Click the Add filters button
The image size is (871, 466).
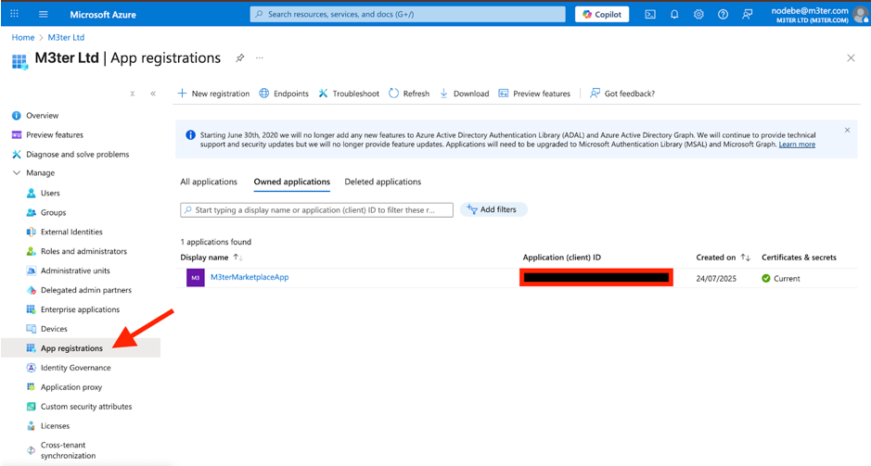click(x=493, y=209)
